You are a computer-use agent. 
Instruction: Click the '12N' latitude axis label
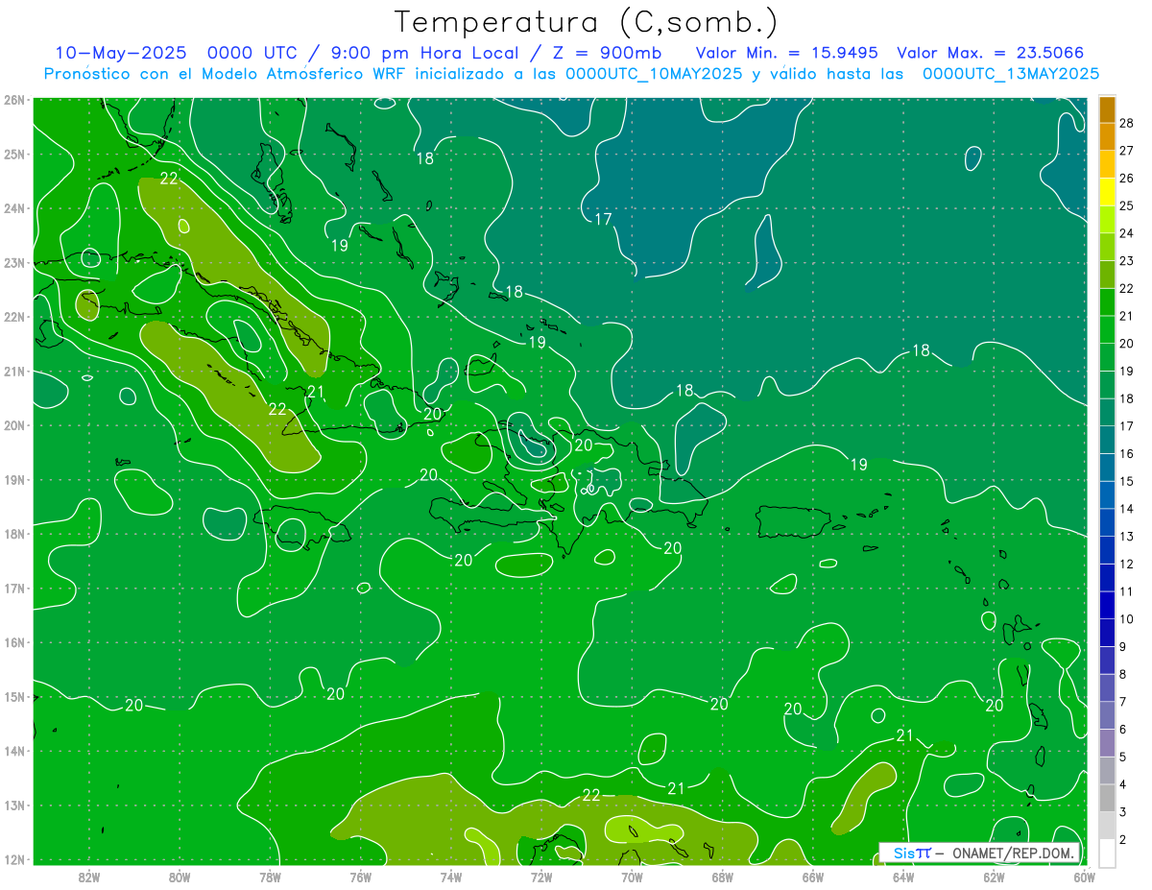coord(13,859)
